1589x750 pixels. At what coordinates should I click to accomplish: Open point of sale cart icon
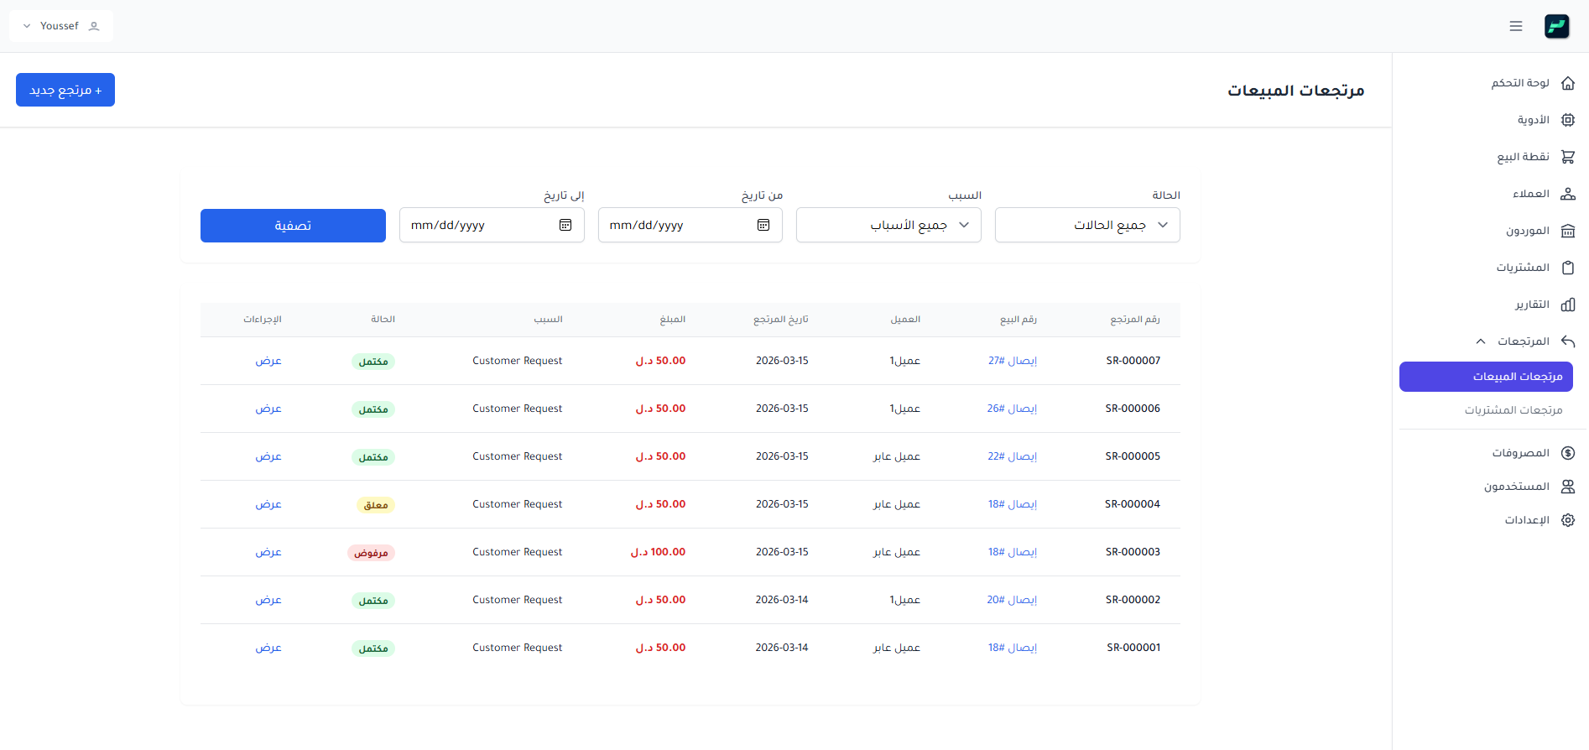(x=1567, y=157)
